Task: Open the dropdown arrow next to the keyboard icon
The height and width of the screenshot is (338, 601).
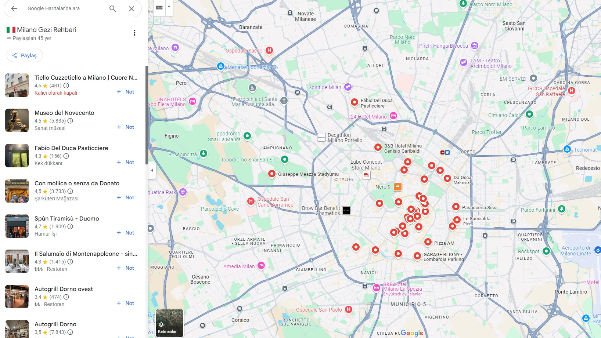Action: [169, 6]
